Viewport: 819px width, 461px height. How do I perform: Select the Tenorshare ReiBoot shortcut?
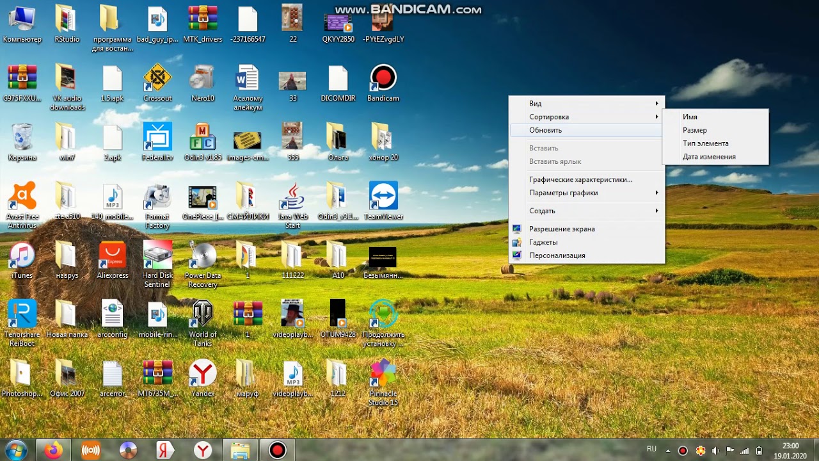tap(22, 323)
